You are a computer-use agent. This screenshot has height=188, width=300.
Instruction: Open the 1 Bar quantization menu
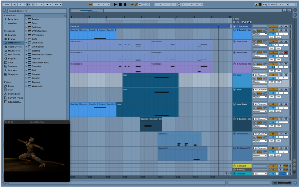(x=57, y=4)
